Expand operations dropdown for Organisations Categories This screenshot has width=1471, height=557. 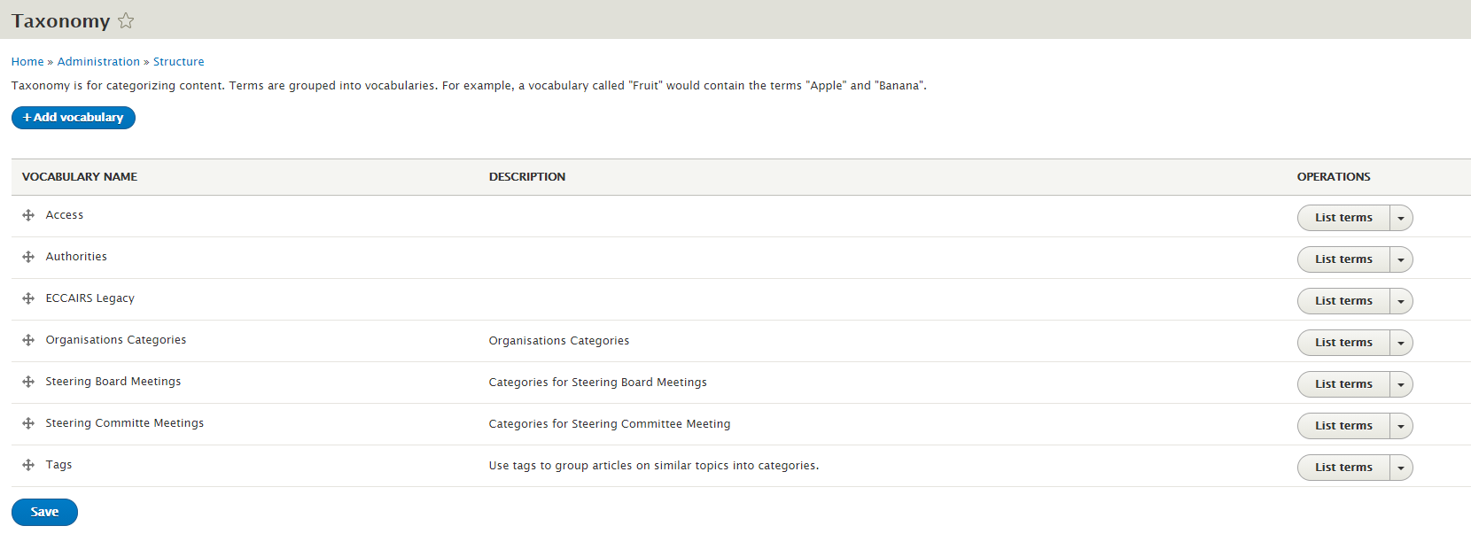(x=1401, y=343)
